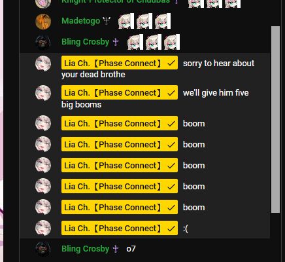Click Lia Ch. avatar beside 'sorry to hear' message

tap(43, 64)
